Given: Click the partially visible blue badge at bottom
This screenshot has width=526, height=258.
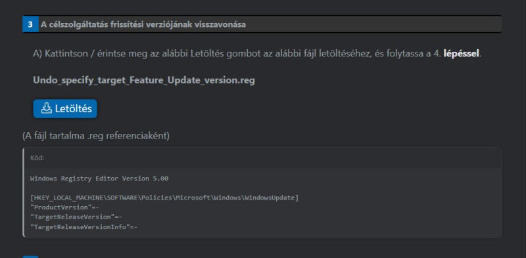Looking at the screenshot, I should 30,257.
